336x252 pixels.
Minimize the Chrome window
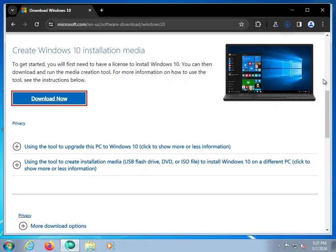(292, 10)
